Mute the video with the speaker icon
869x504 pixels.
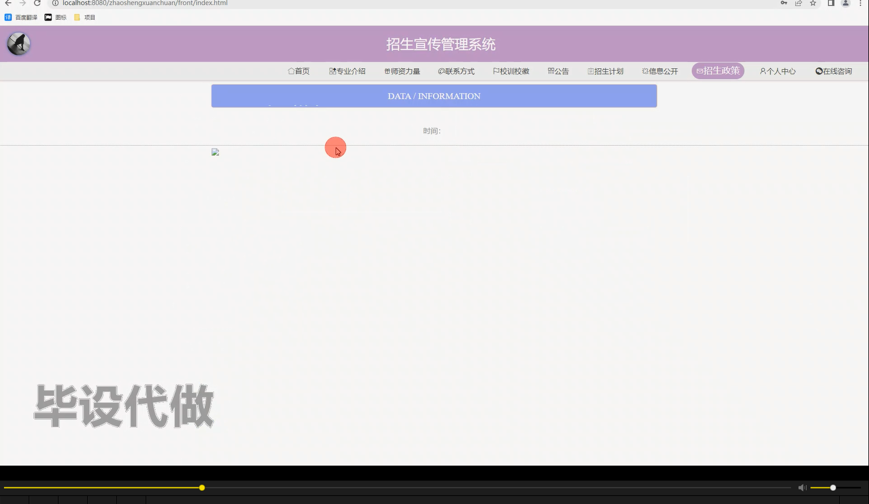(802, 487)
